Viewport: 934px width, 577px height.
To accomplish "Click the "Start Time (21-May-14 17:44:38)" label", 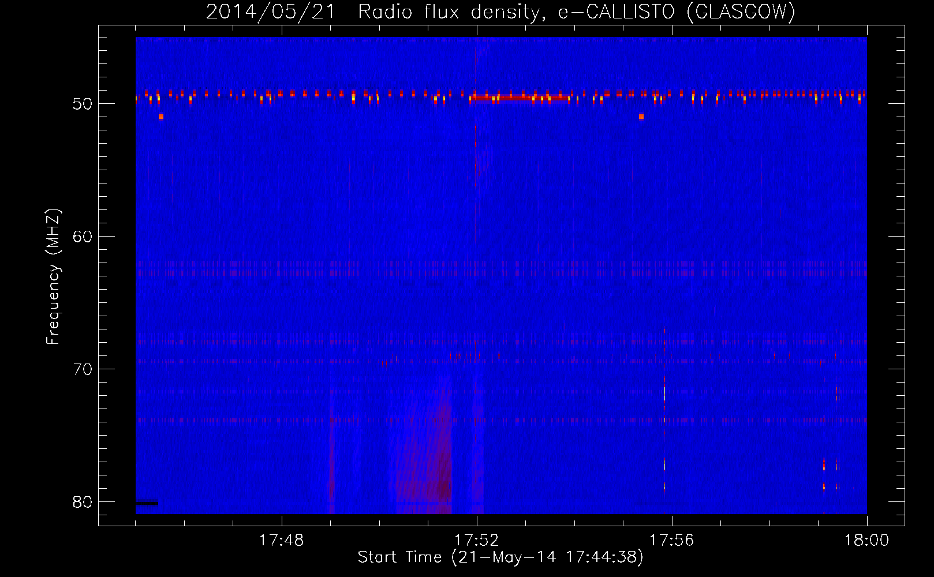I will pos(500,557).
